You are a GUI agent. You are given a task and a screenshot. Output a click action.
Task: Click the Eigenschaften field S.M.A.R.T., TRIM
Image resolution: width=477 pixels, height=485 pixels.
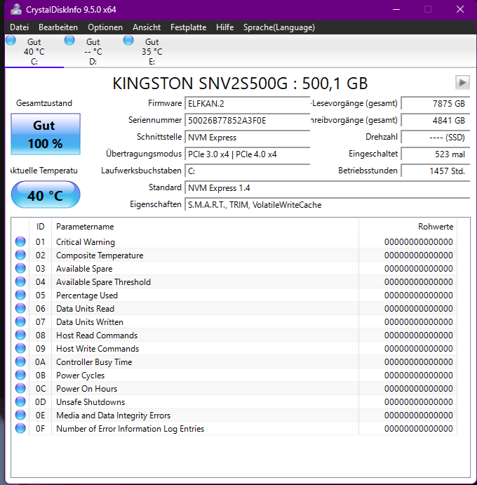[328, 205]
